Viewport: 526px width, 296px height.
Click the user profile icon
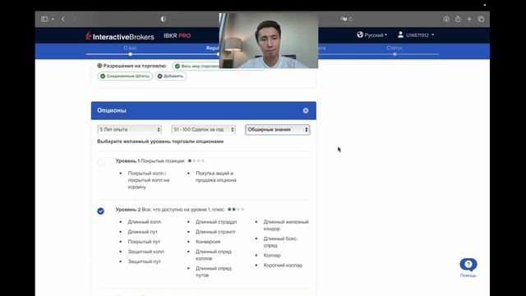[x=400, y=35]
